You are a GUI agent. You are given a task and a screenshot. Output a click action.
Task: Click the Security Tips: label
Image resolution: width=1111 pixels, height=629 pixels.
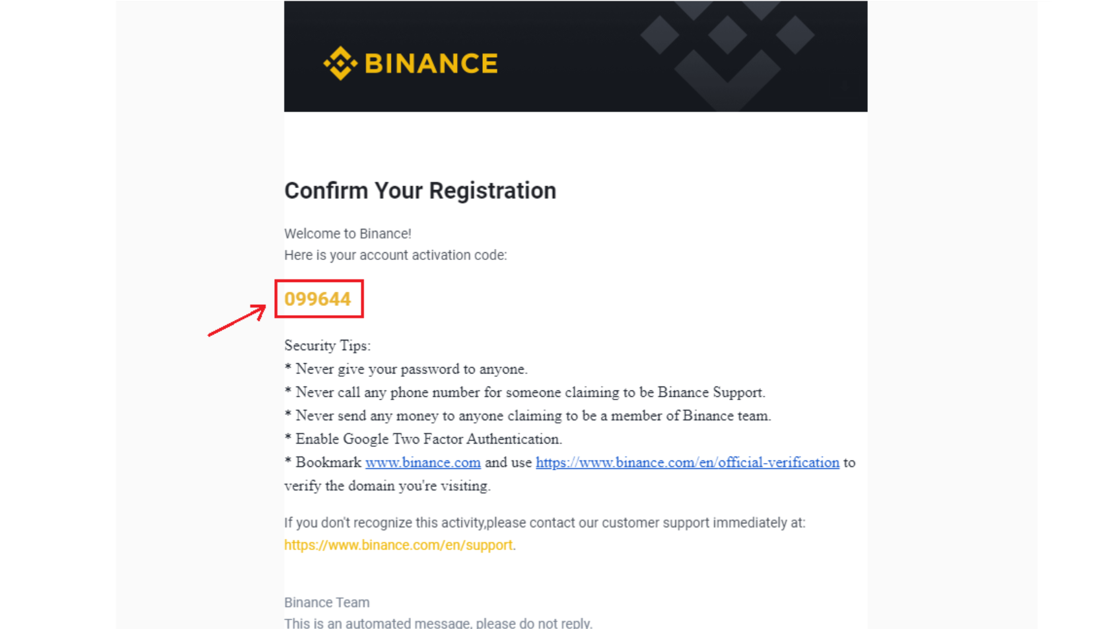pos(327,346)
